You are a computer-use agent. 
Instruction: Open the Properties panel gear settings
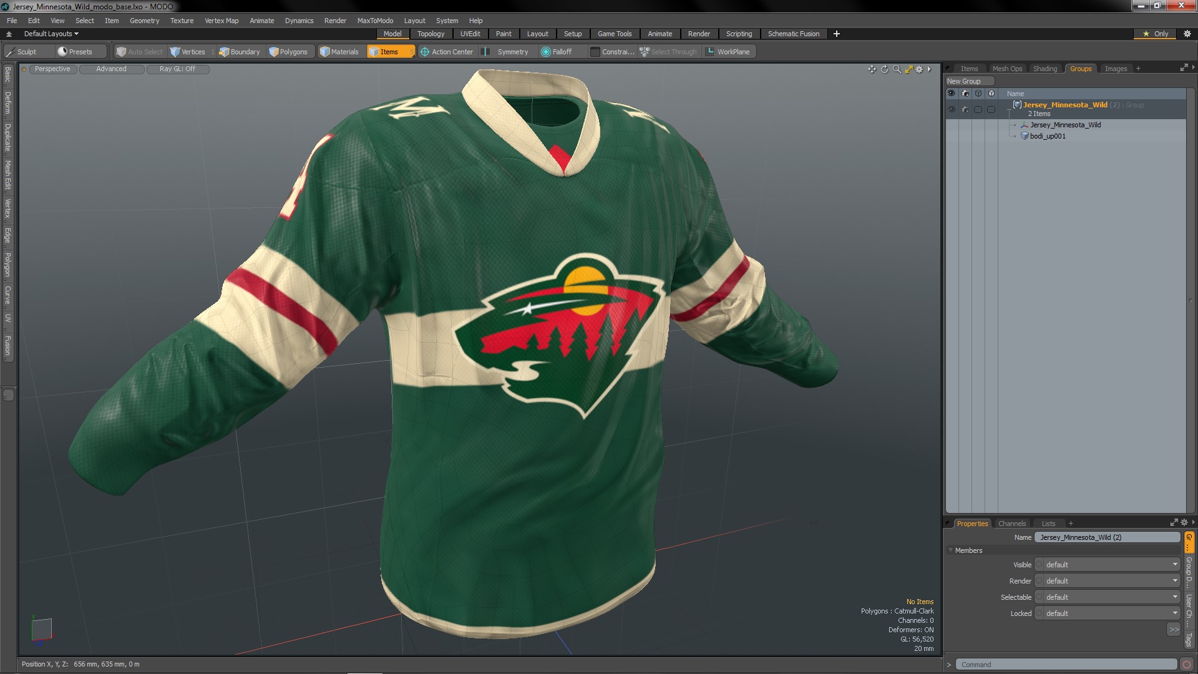pos(1184,523)
